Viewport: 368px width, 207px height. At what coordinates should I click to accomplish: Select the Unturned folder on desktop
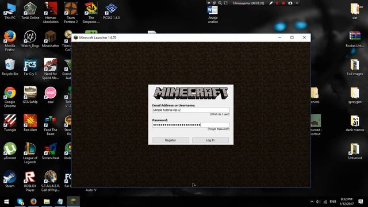[x=355, y=151]
